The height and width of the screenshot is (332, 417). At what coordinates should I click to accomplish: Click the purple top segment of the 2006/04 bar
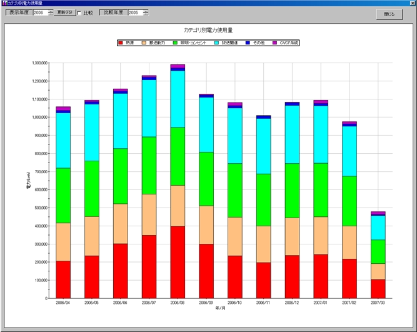pos(63,109)
